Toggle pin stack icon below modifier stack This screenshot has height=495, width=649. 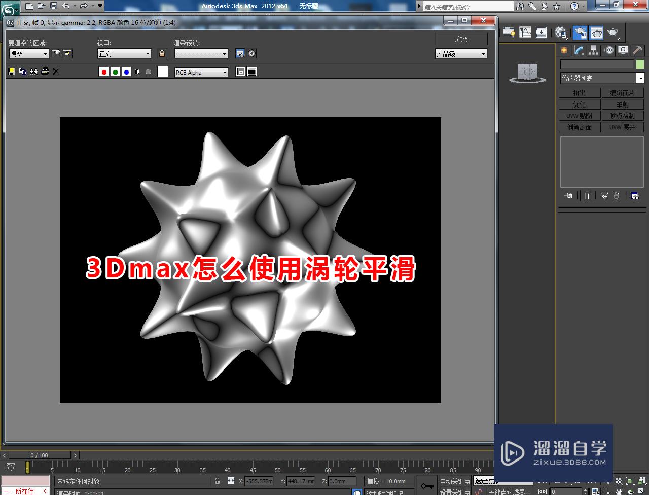click(x=568, y=195)
